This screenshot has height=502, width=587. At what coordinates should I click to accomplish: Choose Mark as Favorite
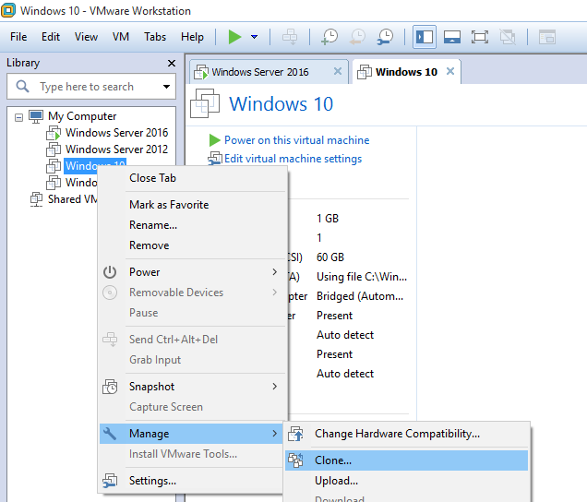pos(169,204)
